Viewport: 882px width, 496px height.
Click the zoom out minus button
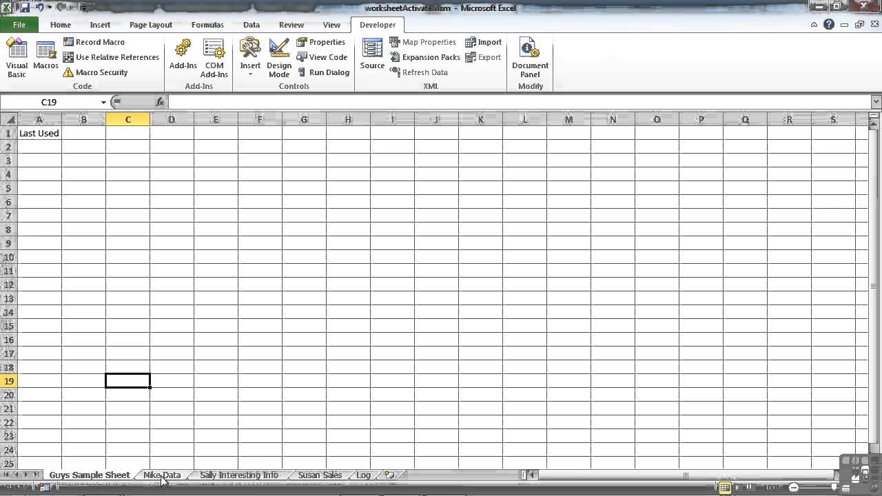(794, 488)
